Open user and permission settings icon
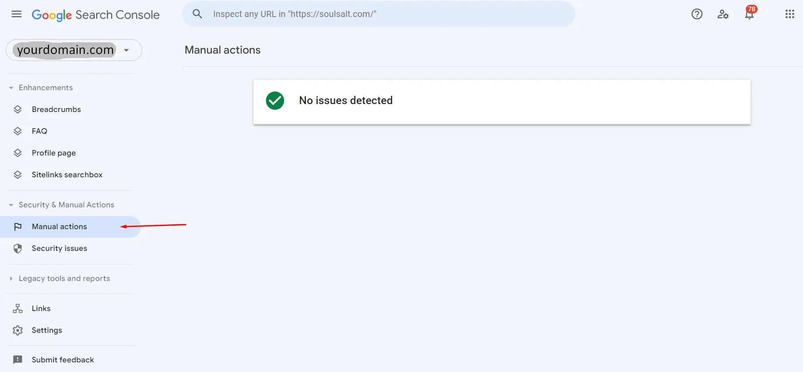 coord(723,14)
